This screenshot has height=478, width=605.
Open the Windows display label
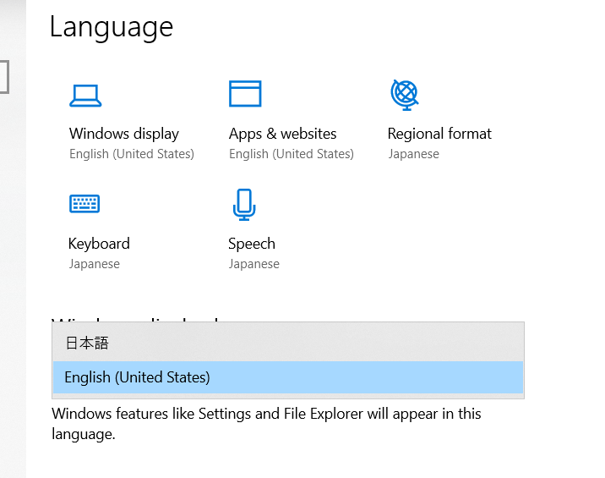tap(124, 134)
